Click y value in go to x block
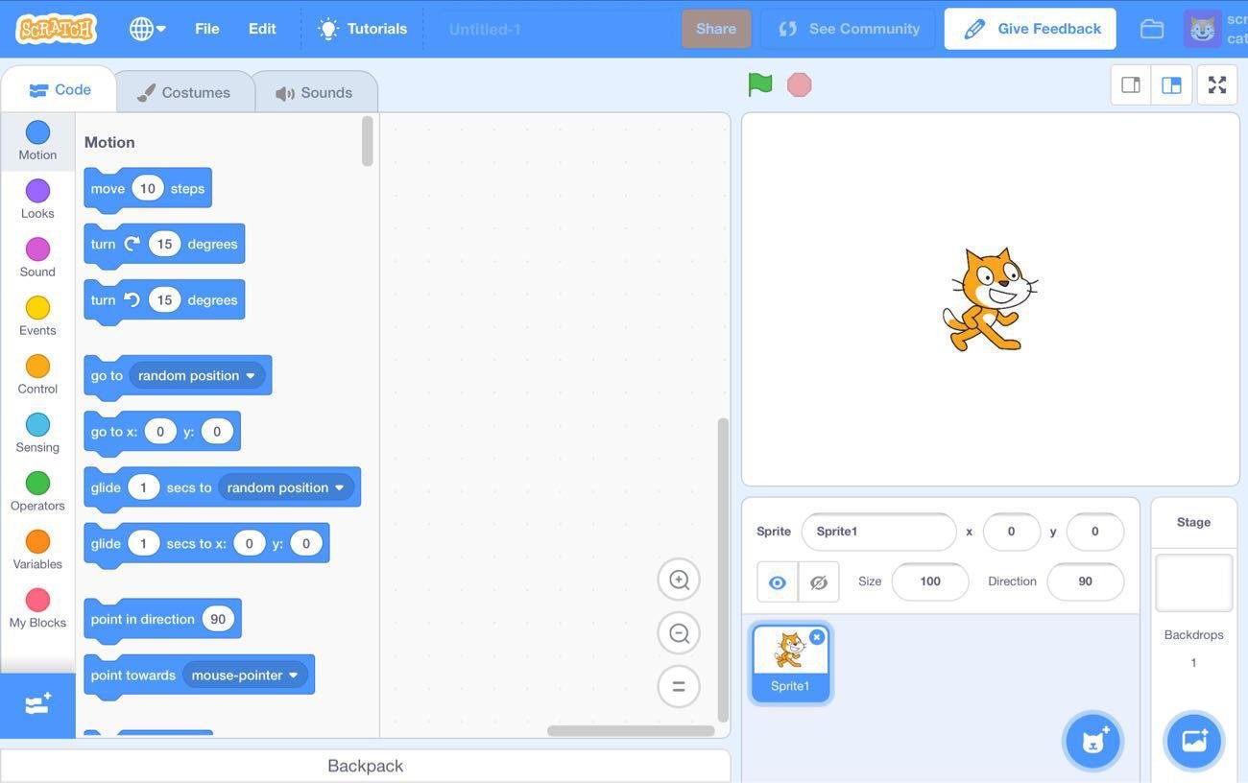1248x783 pixels. point(217,432)
